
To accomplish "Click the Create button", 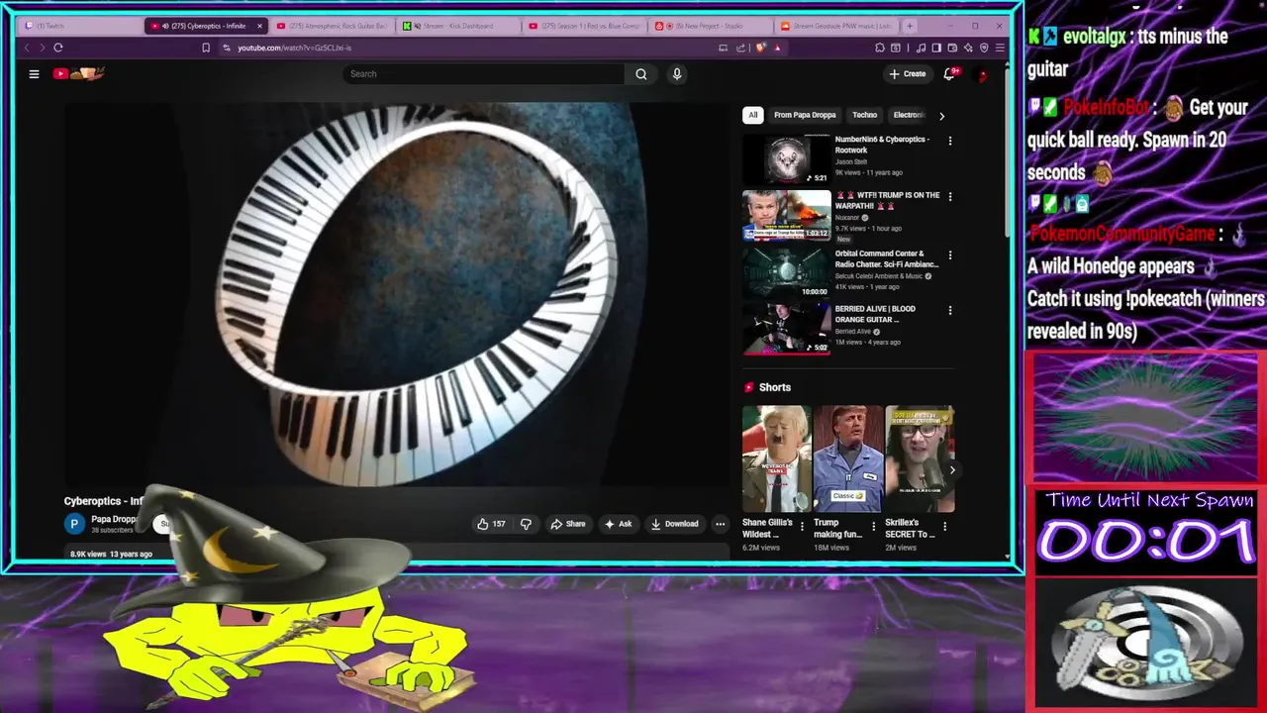I will click(x=908, y=73).
